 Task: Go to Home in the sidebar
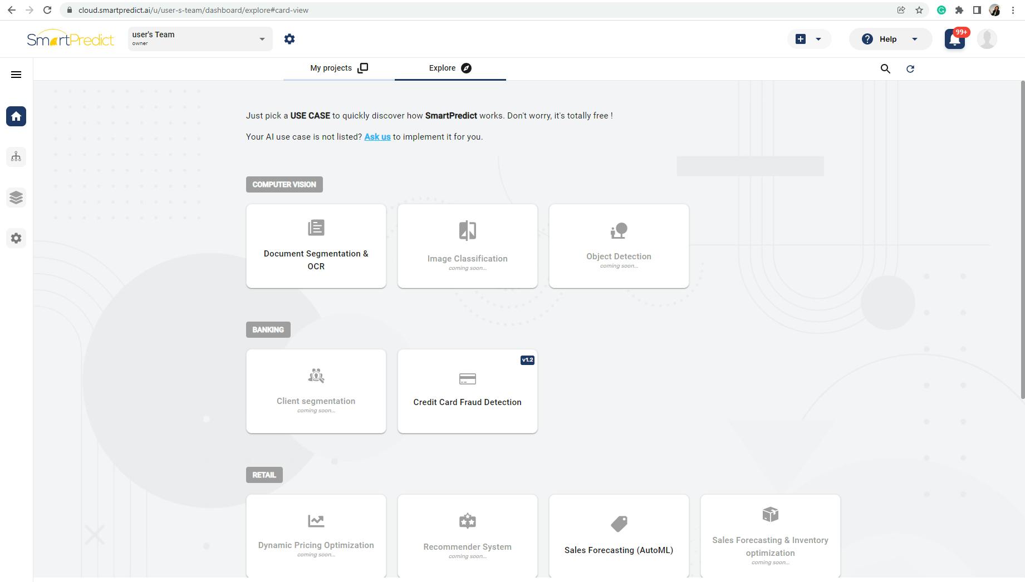16,116
